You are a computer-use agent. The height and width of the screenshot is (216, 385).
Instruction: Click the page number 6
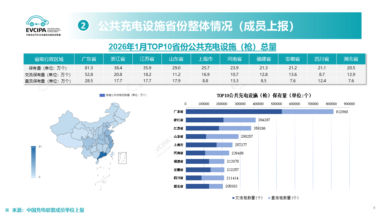pyautogui.click(x=374, y=208)
